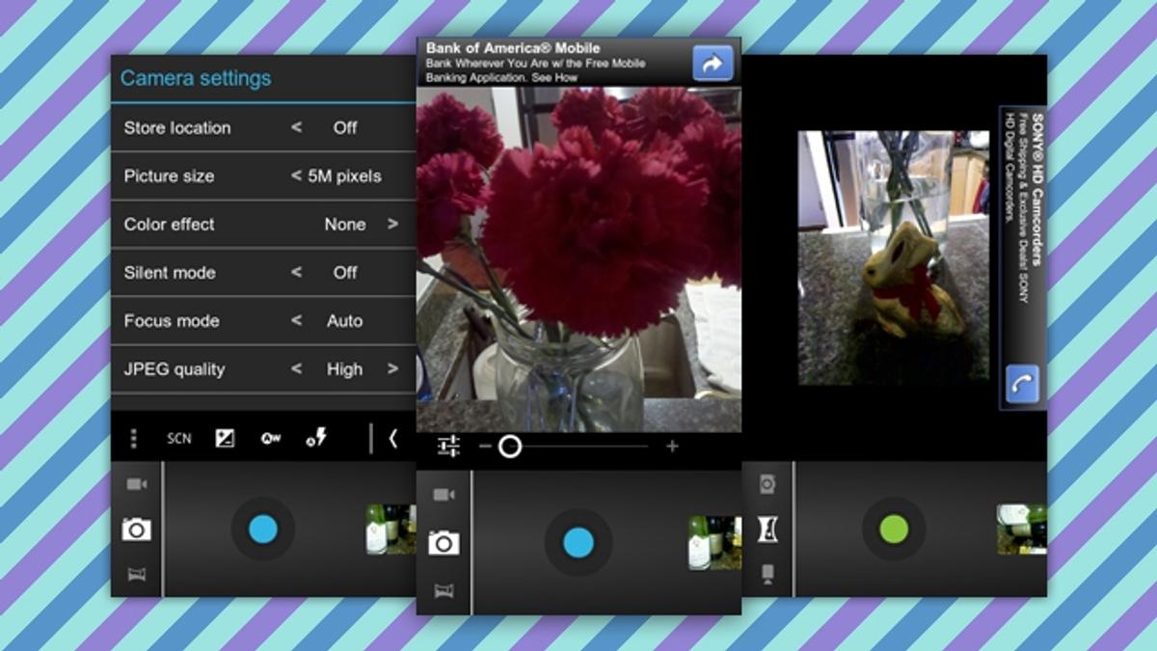
Task: Open the gallery thumbnail in right screen
Action: click(1021, 529)
